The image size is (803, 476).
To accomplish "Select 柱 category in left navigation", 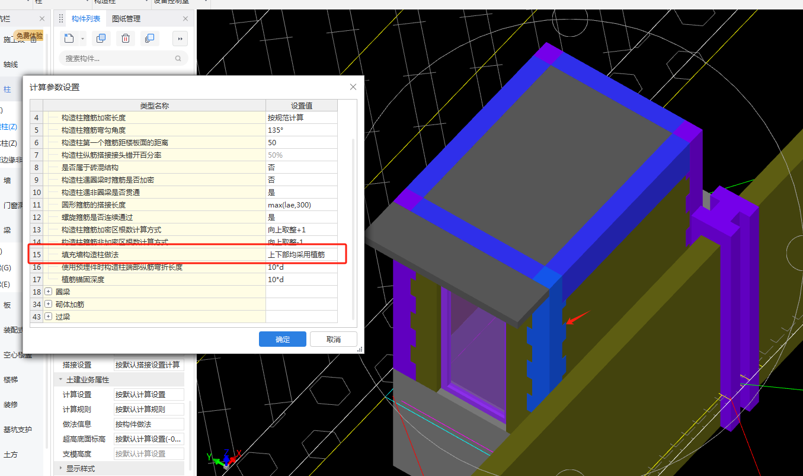I will [7, 89].
